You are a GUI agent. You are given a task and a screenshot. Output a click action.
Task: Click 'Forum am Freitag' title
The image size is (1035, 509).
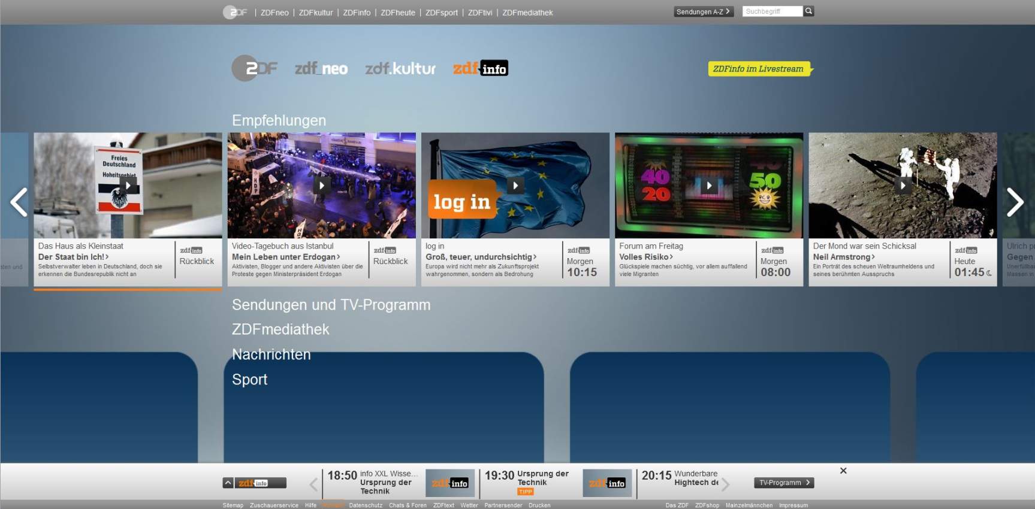point(651,246)
